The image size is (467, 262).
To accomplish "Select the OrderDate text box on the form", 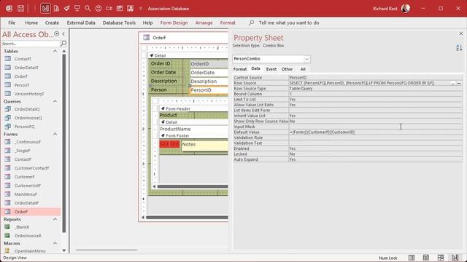I will coord(209,73).
